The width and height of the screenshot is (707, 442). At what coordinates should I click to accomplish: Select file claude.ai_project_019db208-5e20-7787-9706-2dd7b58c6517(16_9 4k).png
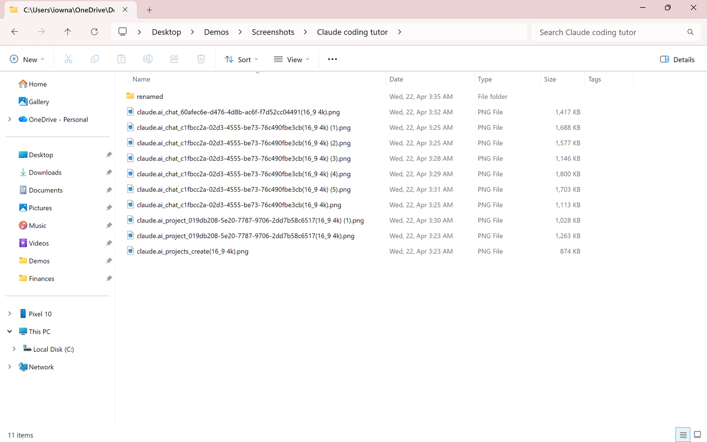246,236
